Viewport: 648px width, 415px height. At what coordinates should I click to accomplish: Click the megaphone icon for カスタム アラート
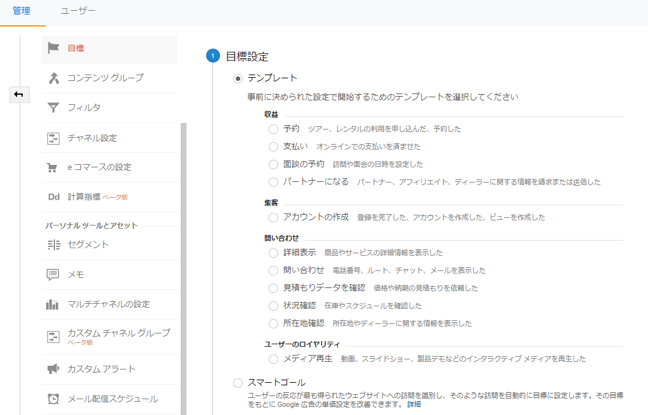click(x=53, y=369)
